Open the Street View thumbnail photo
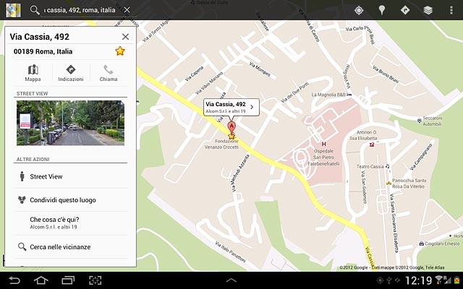Image resolution: width=463 pixels, height=289 pixels. pyautogui.click(x=70, y=123)
